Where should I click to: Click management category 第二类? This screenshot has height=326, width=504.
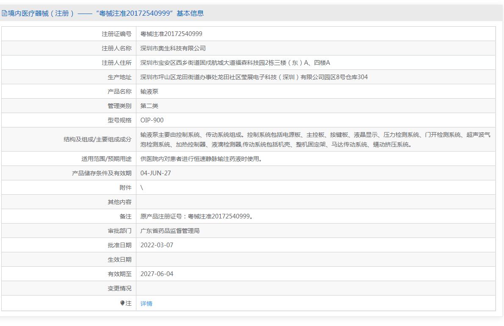click(x=149, y=106)
